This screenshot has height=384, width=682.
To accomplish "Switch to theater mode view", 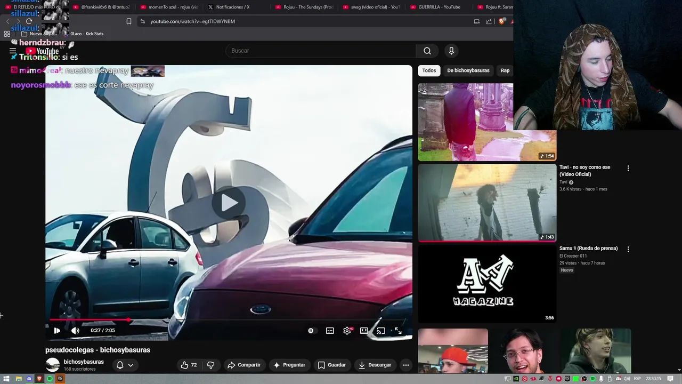I will tap(364, 331).
